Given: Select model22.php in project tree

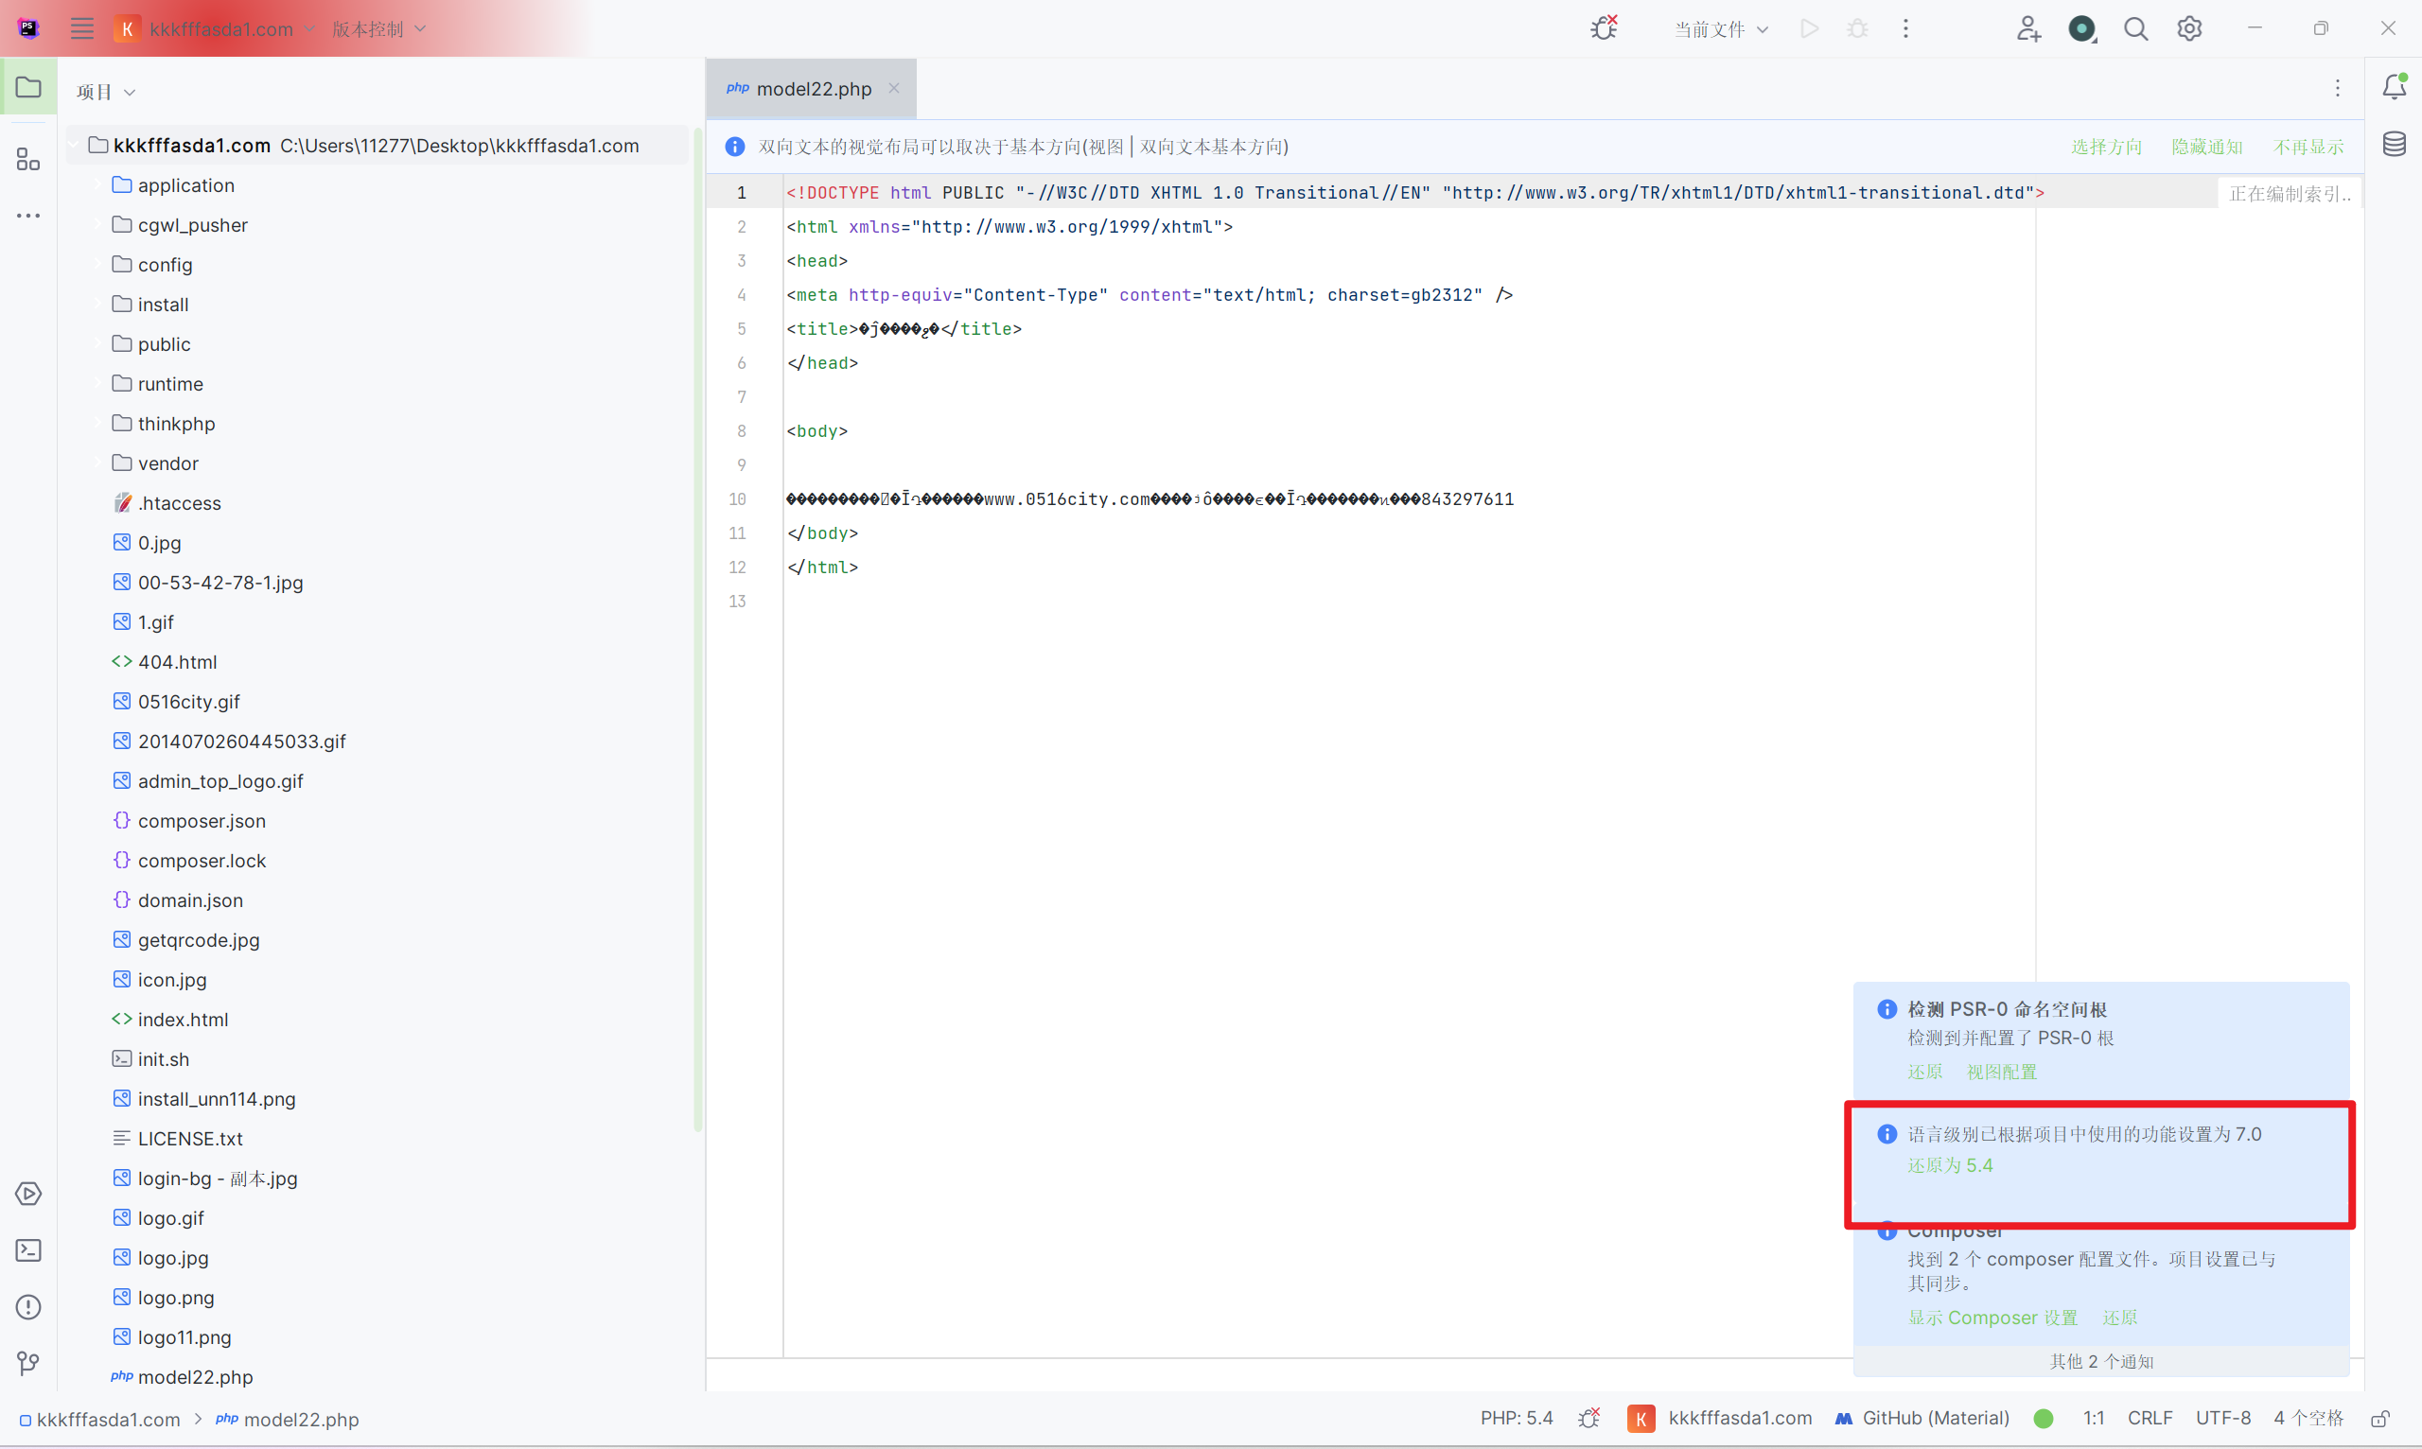Looking at the screenshot, I should 182,1377.
